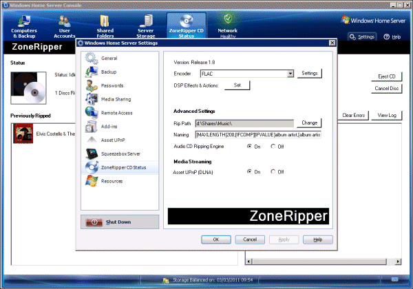Viewport: 413px width, 289px height.
Task: Click 'Storage Balanced on: 03/03/2011 09:54' text
Action: tap(213, 280)
